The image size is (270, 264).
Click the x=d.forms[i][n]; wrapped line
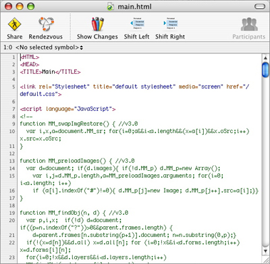pyautogui.click(x=45, y=250)
